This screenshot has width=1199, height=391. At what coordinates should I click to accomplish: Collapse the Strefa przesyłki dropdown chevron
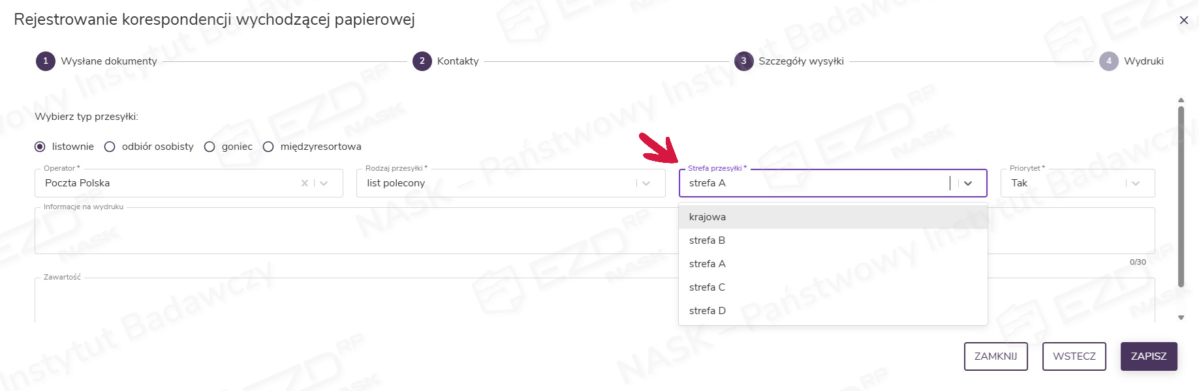968,183
